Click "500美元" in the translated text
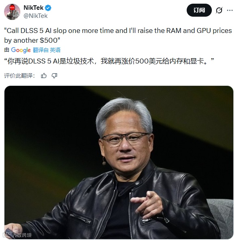The height and width of the screenshot is (240, 237). click(x=142, y=61)
